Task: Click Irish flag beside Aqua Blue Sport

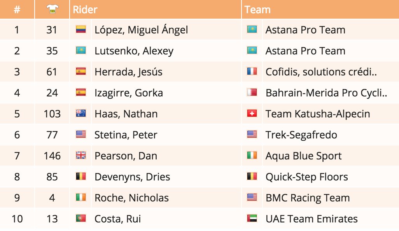Action: (252, 156)
